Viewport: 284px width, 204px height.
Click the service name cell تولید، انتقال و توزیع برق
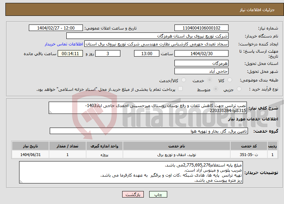pyautogui.click(x=177, y=155)
